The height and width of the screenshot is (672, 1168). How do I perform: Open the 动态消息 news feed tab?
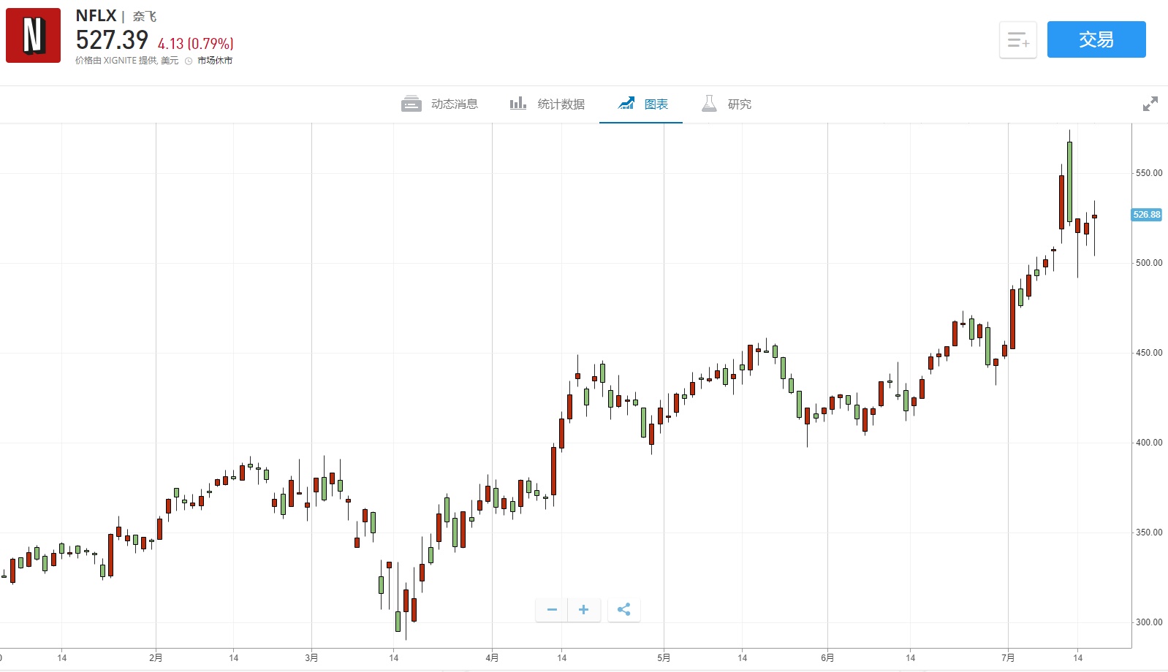click(x=454, y=104)
